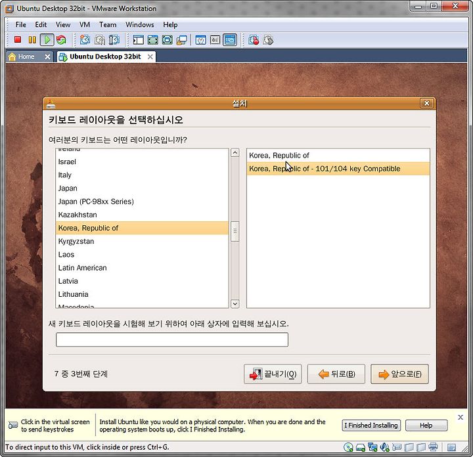Select Israel in the country list
This screenshot has width=473, height=457.
[142, 162]
